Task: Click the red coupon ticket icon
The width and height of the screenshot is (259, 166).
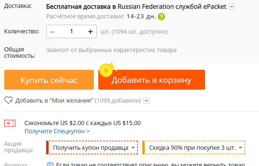Action: [10, 123]
